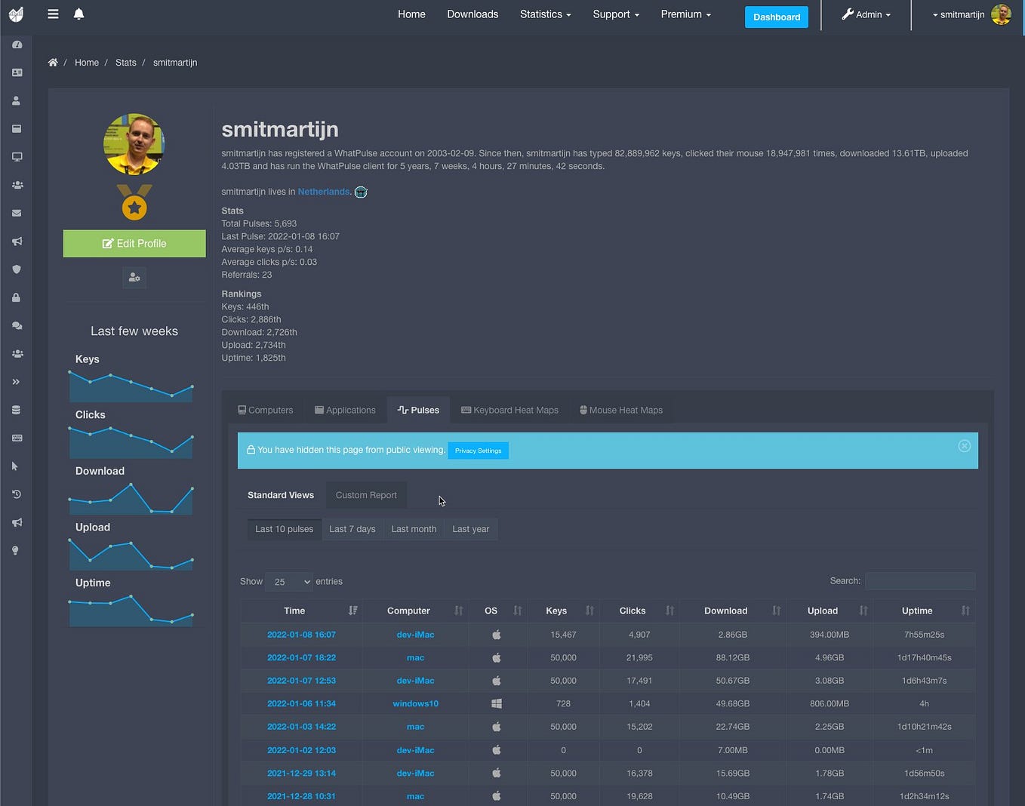This screenshot has height=806, width=1025.
Task: Click the shield icon in the sidebar
Action: [x=15, y=269]
